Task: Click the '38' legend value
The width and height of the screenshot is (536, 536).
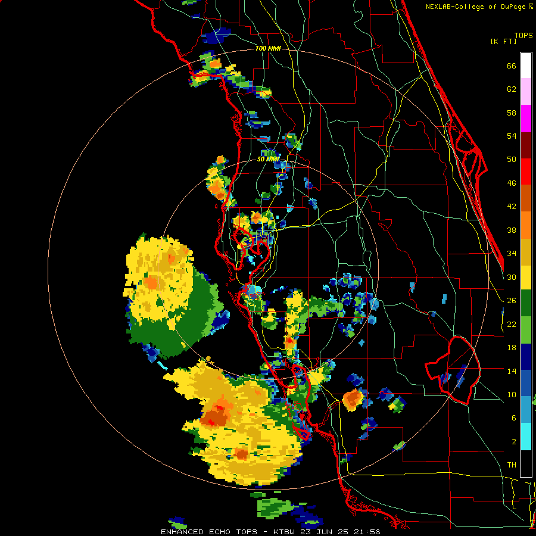Action: click(x=512, y=230)
